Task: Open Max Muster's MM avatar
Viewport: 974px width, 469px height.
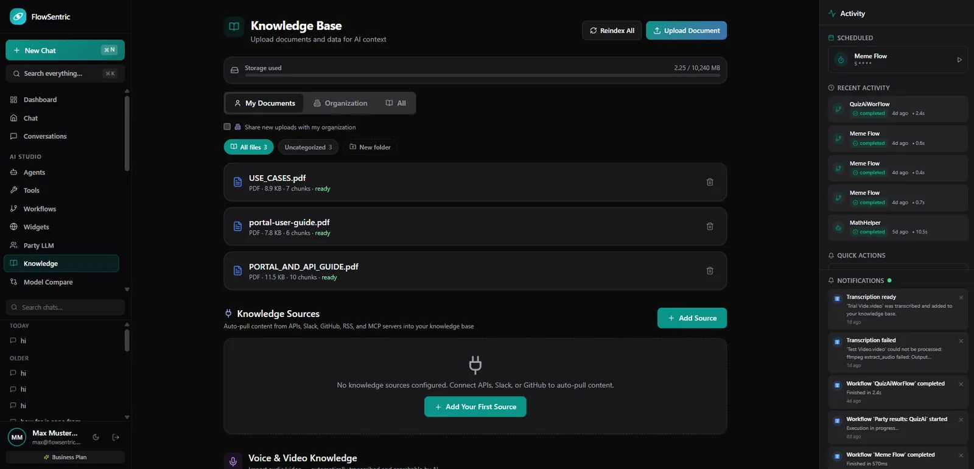Action: pyautogui.click(x=17, y=437)
